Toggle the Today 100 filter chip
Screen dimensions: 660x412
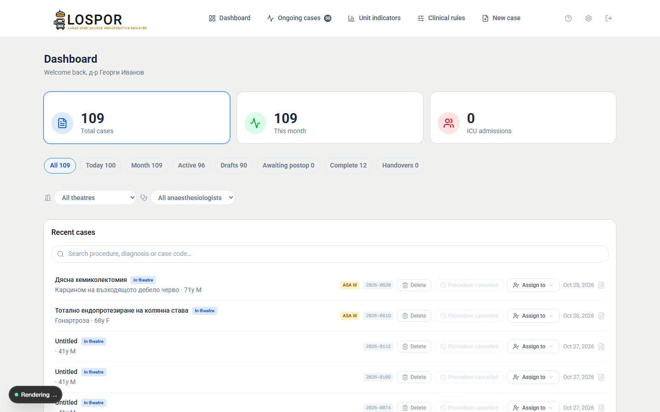(101, 166)
